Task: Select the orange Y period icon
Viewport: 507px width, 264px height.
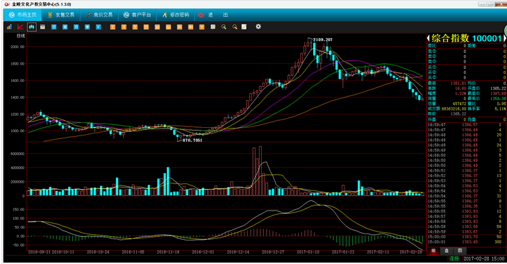Action: coord(202,27)
